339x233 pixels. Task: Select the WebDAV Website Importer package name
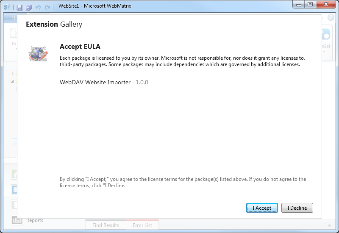(x=95, y=82)
